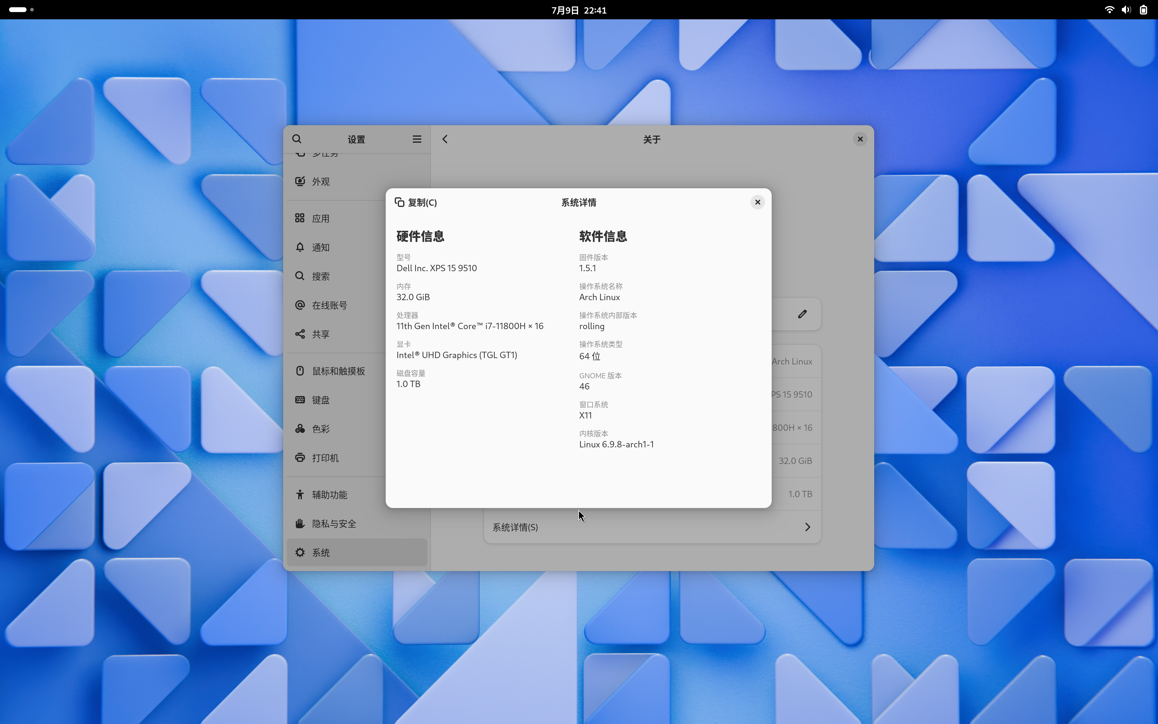Click the 通知 bell icon
1158x724 pixels.
click(x=300, y=248)
